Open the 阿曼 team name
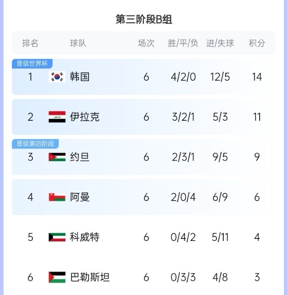This screenshot has width=287, height=295. [79, 197]
